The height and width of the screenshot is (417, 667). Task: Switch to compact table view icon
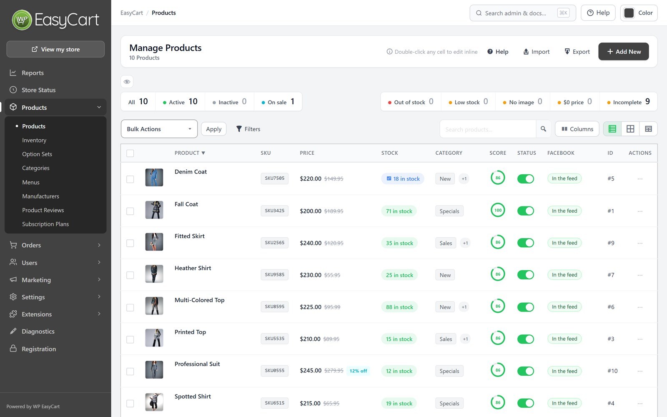(648, 129)
